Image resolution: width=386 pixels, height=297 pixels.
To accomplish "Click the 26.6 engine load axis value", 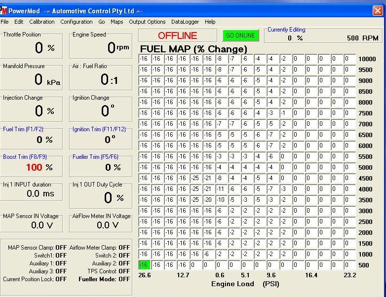I will point(145,275).
